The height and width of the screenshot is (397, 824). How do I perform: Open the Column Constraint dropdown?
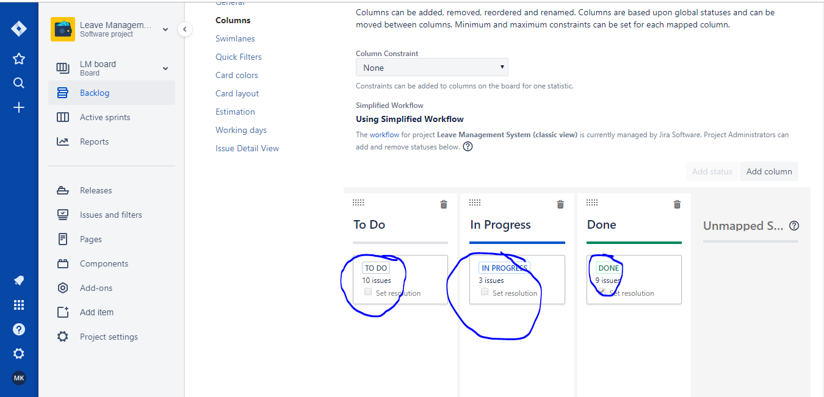click(432, 67)
